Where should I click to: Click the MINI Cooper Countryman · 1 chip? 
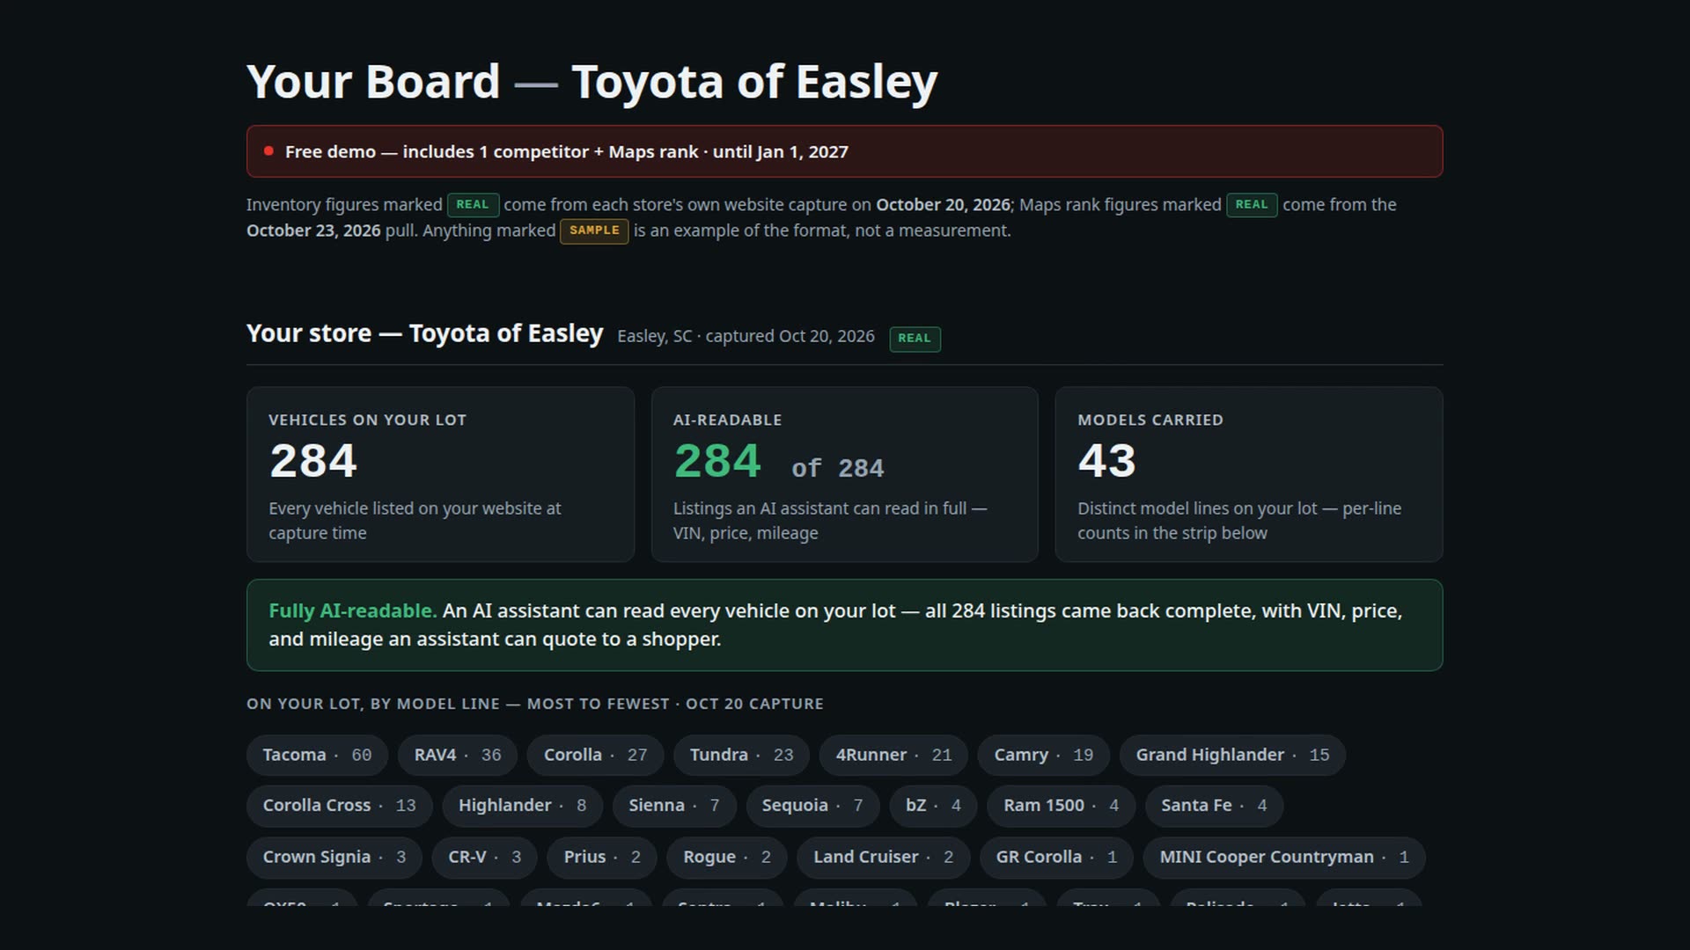[1284, 857]
